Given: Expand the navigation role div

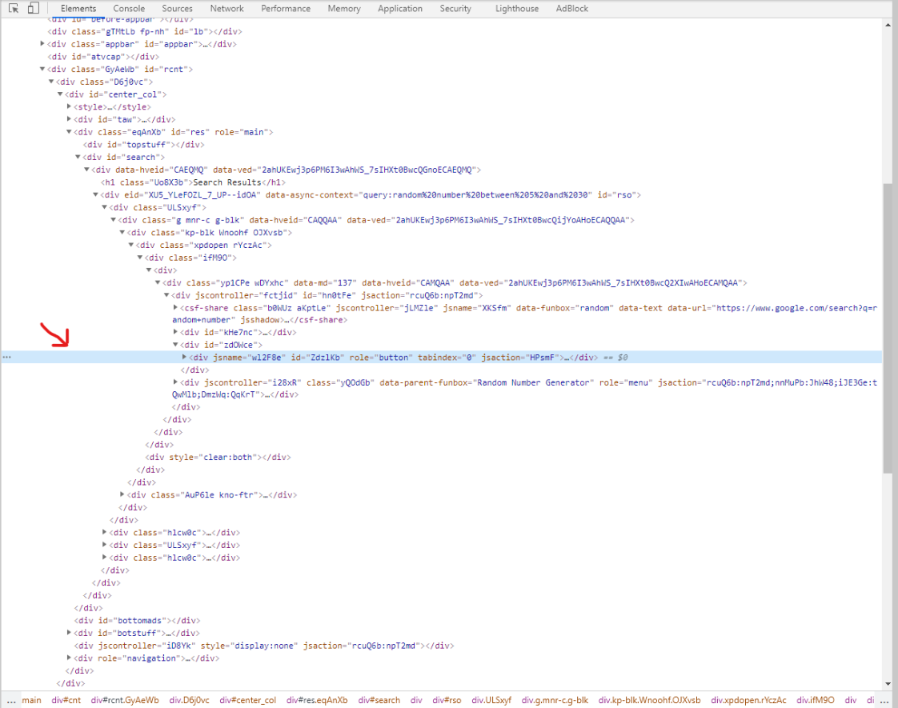Looking at the screenshot, I should (69, 658).
